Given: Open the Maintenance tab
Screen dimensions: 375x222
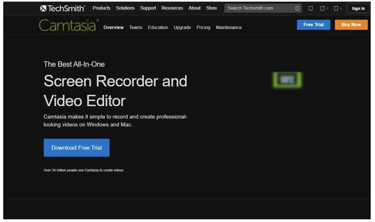Looking at the screenshot, I should [x=229, y=27].
